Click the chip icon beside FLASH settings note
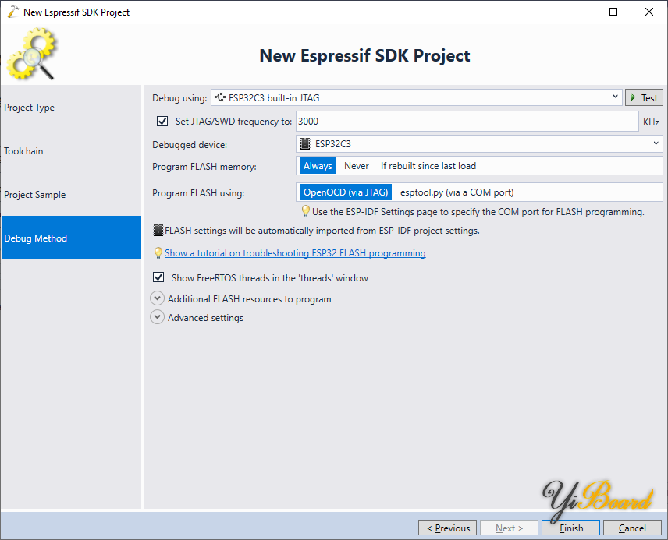This screenshot has width=668, height=540. point(158,230)
